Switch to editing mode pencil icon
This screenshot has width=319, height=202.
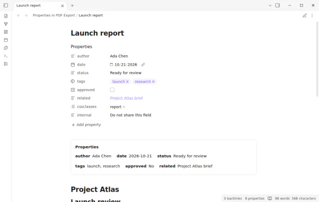[x=305, y=15]
